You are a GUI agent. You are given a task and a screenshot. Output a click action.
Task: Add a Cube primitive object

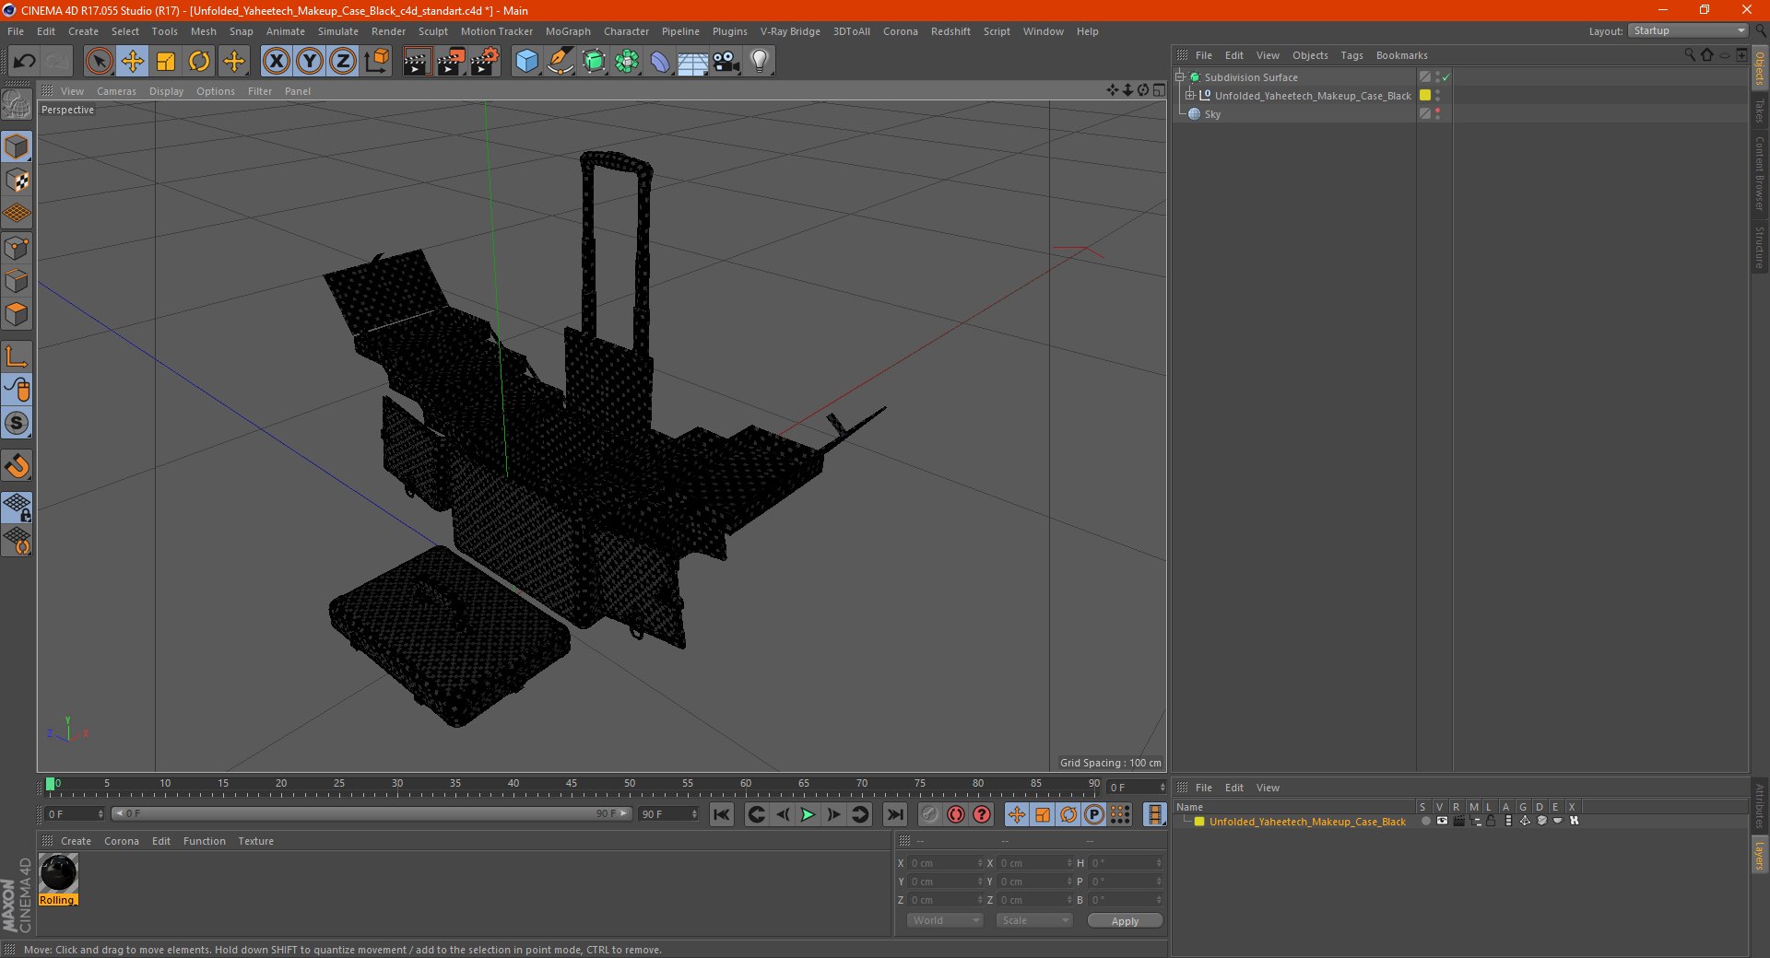(526, 62)
